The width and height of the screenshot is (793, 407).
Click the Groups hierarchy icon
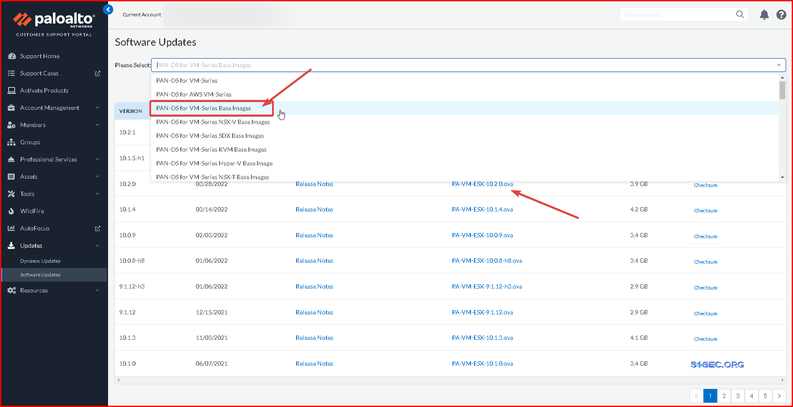tap(12, 142)
